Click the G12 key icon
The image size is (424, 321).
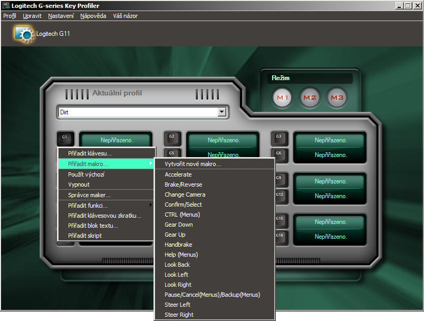coord(279,194)
